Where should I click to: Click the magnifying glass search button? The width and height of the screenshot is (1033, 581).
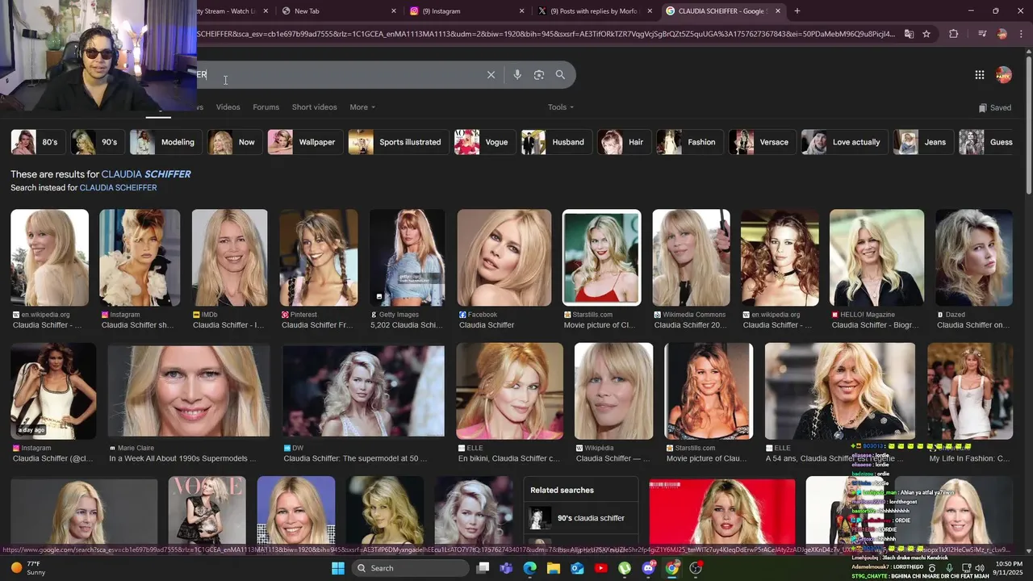(560, 75)
